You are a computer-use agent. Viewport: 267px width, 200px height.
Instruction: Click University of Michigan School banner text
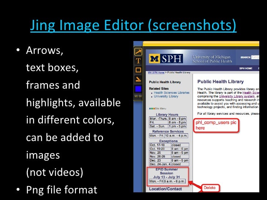pos(212,59)
